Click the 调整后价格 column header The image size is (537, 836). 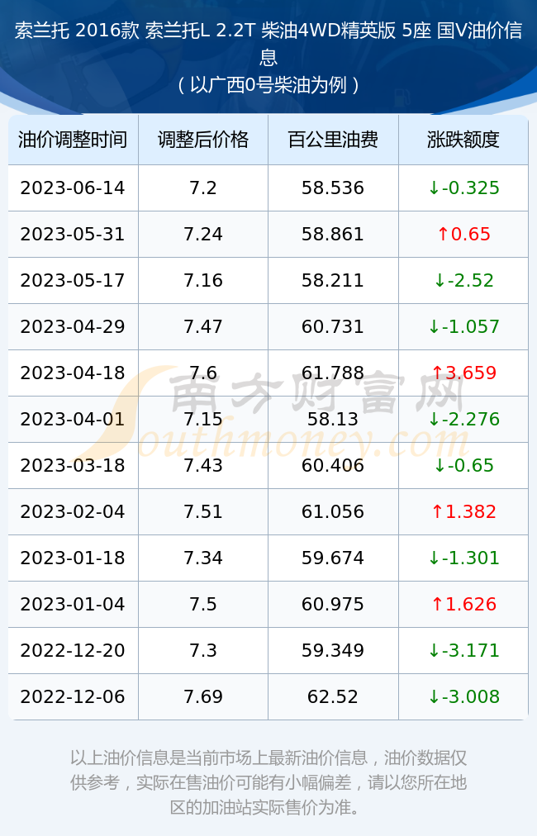(203, 140)
